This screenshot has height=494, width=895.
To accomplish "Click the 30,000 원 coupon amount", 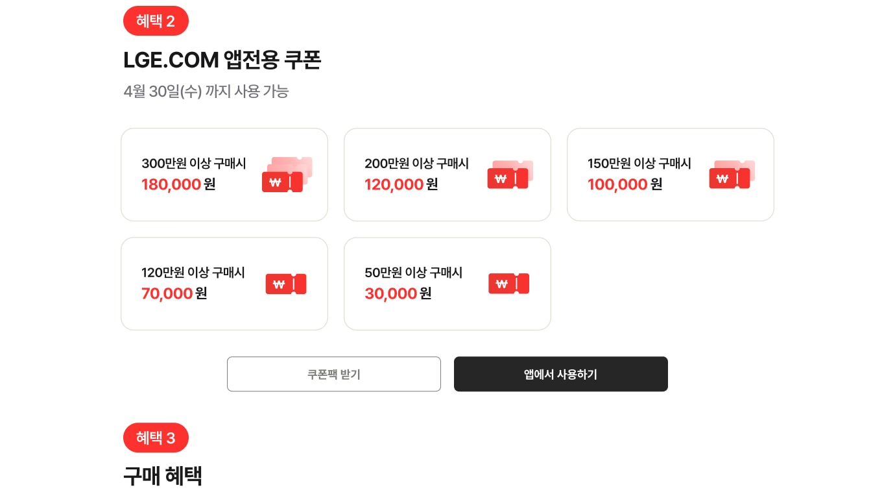I will pos(398,293).
